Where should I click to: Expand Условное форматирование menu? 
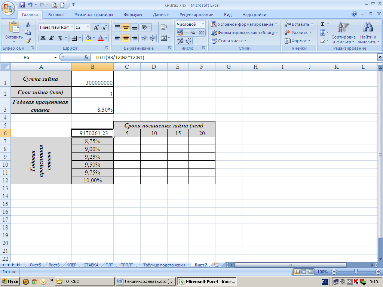tap(245, 24)
